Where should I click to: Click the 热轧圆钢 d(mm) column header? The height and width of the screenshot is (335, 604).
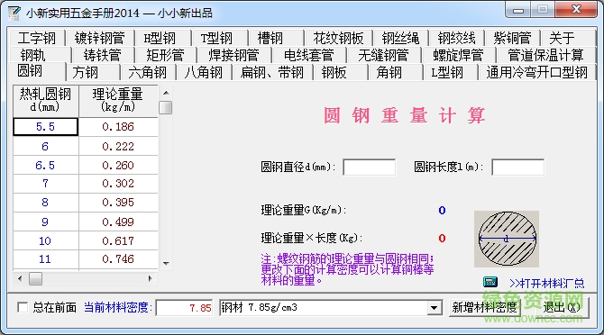tap(45, 101)
